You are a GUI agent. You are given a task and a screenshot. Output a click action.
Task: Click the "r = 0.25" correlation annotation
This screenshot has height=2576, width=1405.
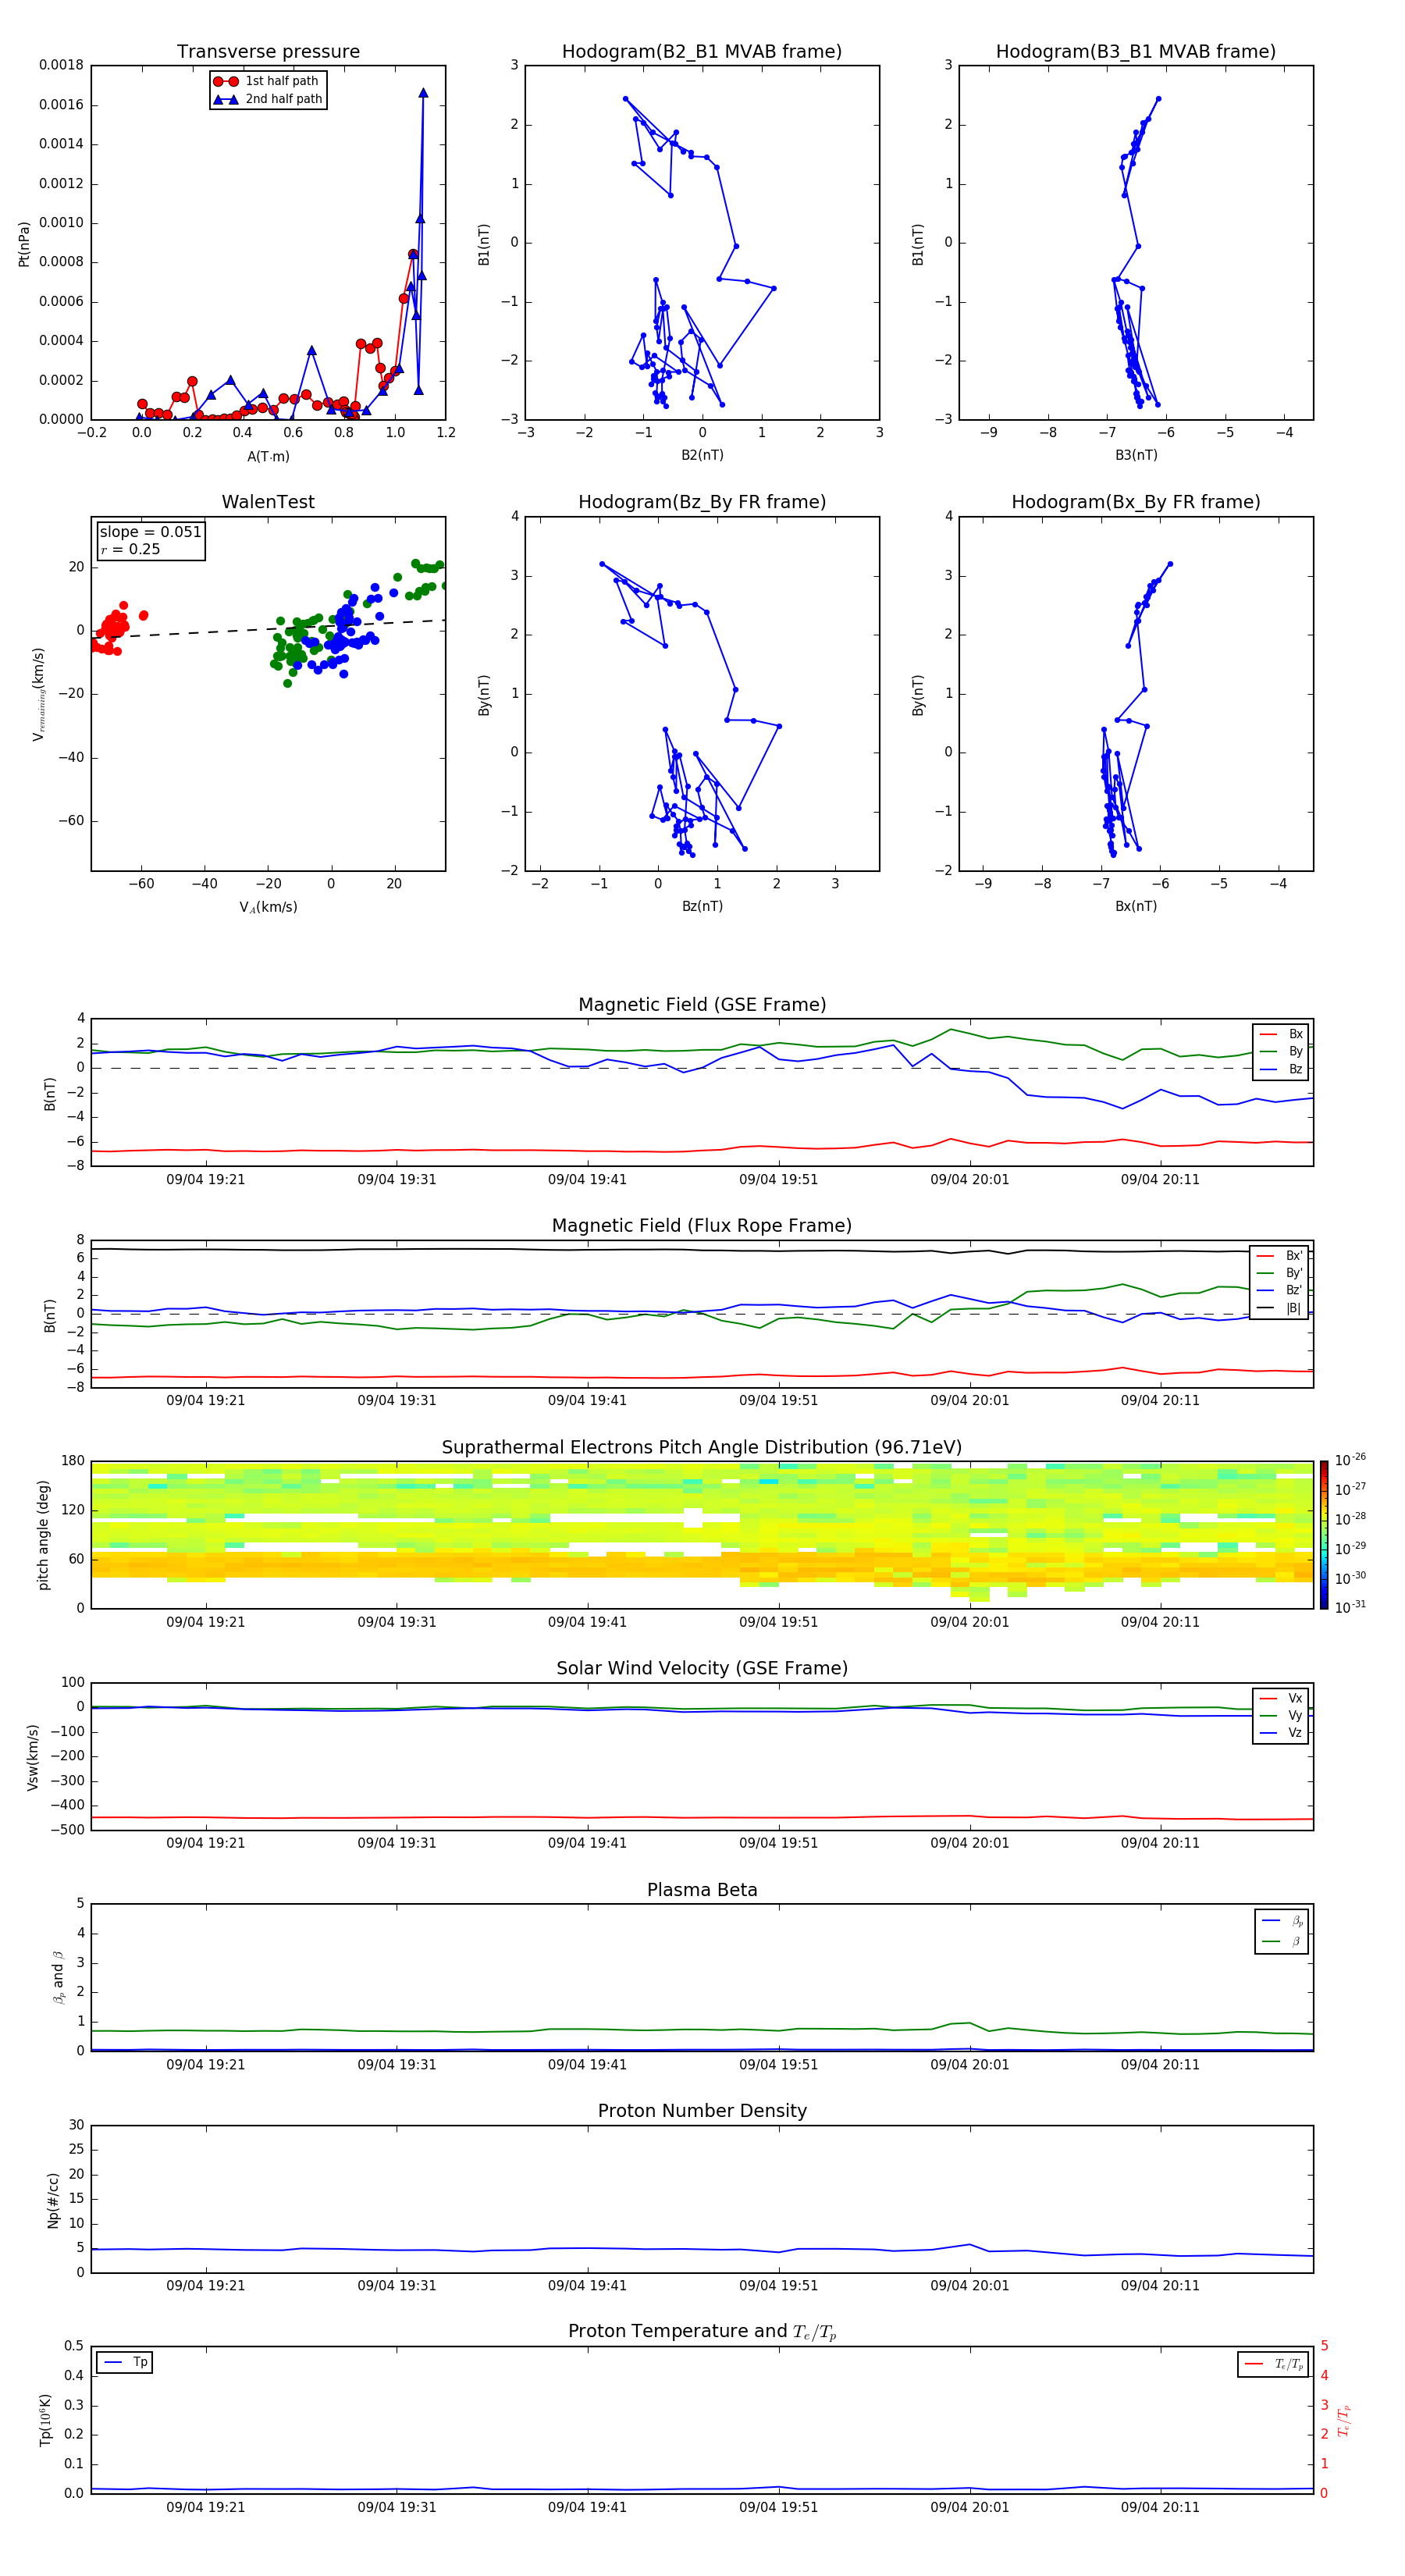130,549
